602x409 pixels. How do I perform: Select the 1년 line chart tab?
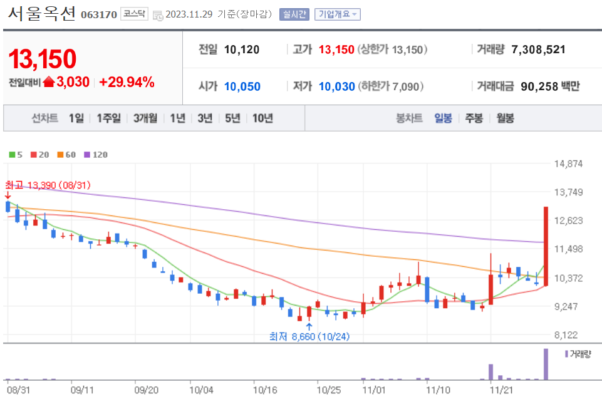[177, 118]
